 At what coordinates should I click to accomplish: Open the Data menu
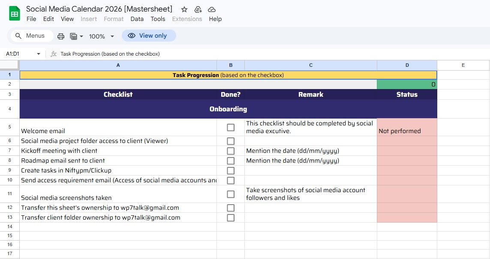pos(137,19)
